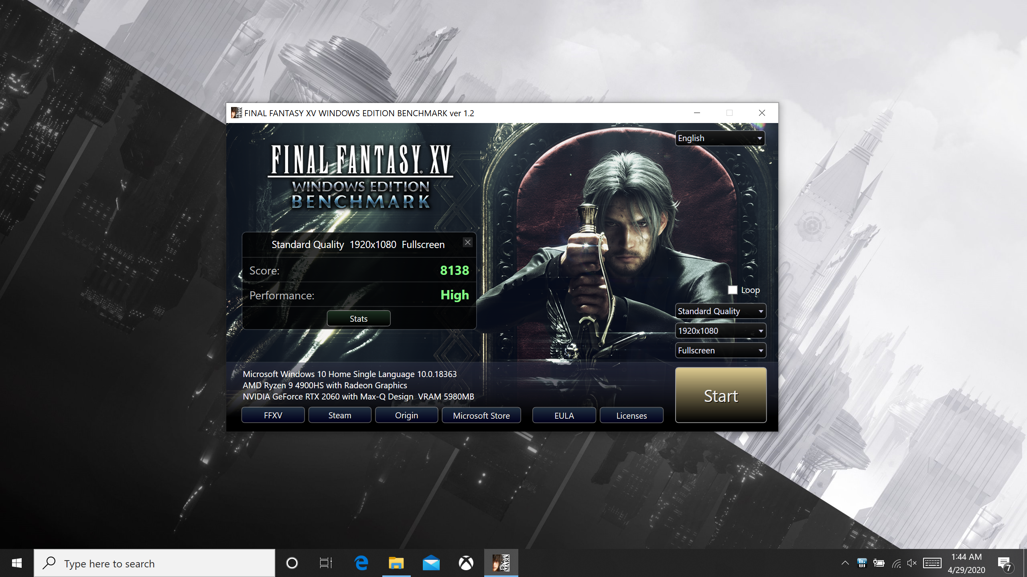
Task: Start the benchmark run
Action: (x=721, y=395)
